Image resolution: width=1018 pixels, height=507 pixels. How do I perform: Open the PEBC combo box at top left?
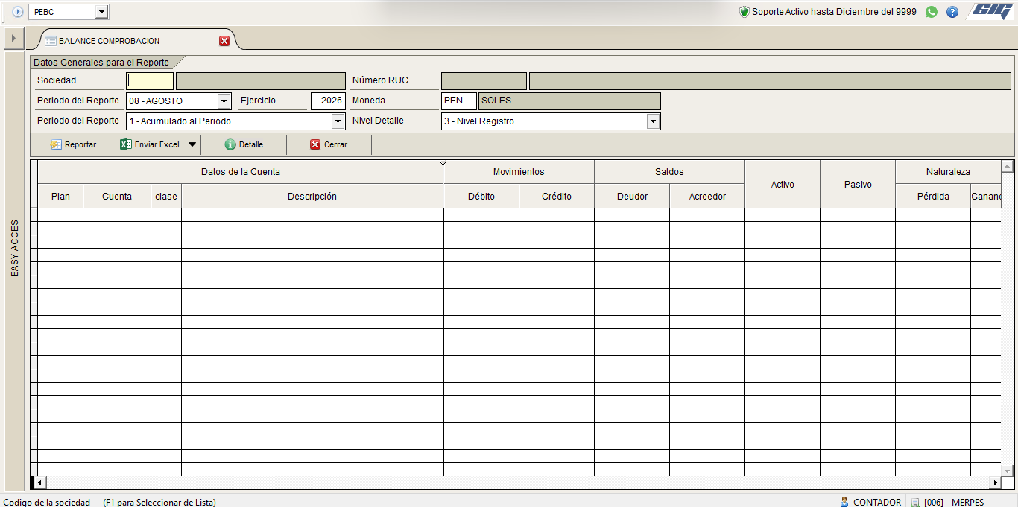pyautogui.click(x=102, y=12)
